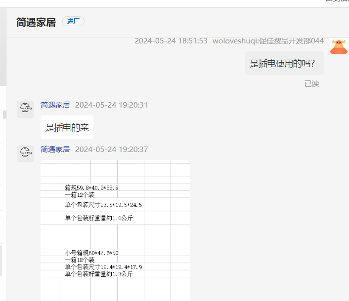
Task: Click the 单个包装好重量约1.3公斤 row in image
Action: coord(99,274)
